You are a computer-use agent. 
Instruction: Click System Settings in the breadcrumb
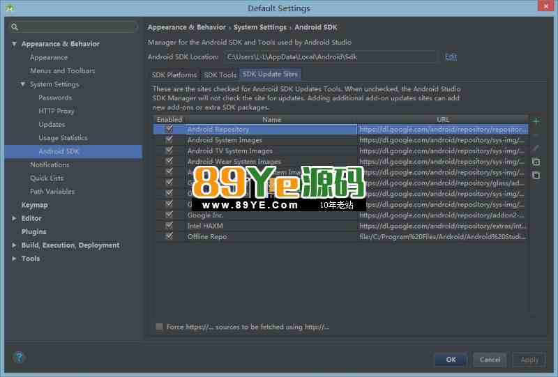pos(259,27)
